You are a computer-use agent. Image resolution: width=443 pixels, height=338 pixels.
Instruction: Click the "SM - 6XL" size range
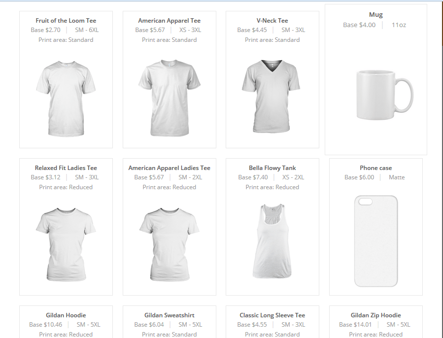87,30
